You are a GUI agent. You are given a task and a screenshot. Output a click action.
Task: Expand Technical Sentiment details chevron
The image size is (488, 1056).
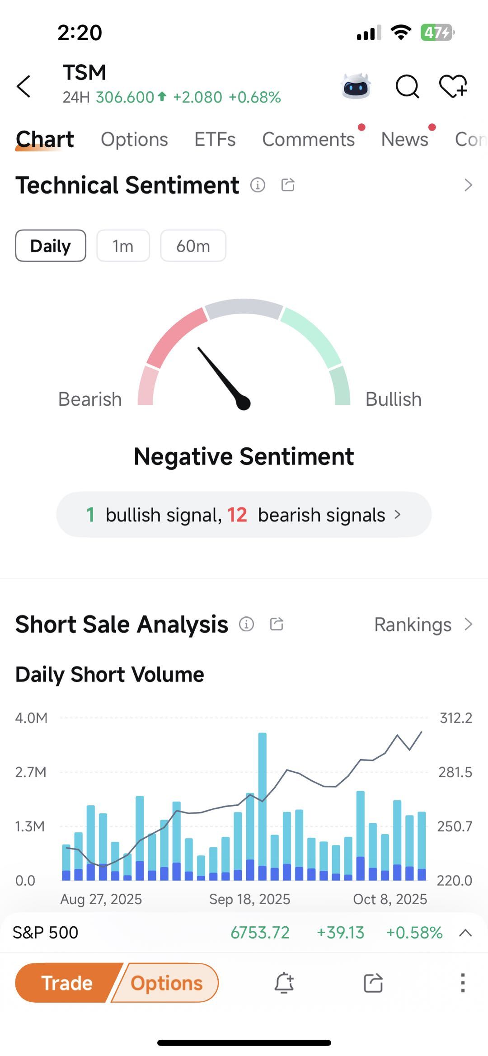[468, 185]
